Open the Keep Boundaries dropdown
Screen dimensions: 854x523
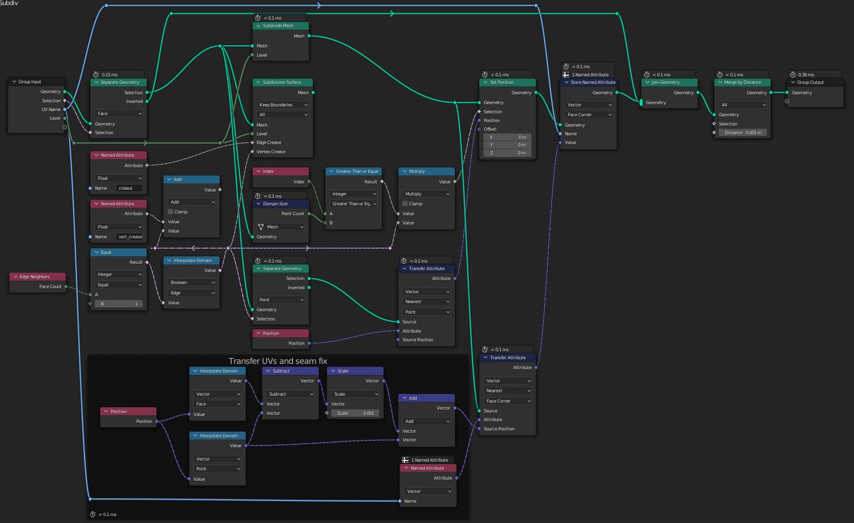282,105
